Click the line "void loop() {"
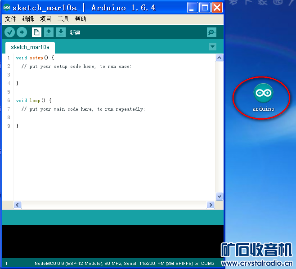The width and height of the screenshot is (296, 269). pos(34,100)
